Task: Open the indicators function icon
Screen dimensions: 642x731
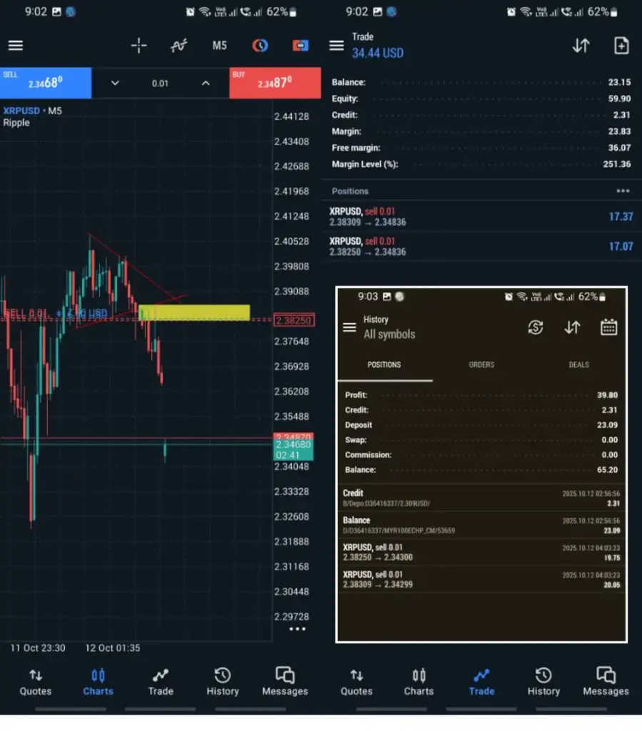Action: pyautogui.click(x=179, y=46)
